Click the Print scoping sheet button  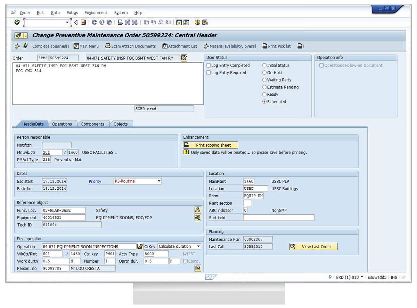click(x=211, y=145)
